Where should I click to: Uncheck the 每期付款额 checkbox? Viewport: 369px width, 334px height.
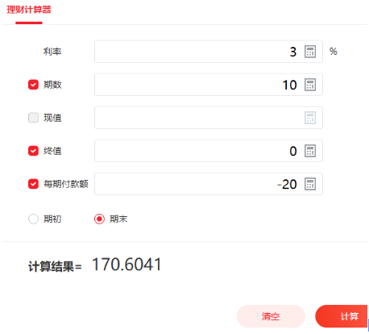click(x=33, y=184)
